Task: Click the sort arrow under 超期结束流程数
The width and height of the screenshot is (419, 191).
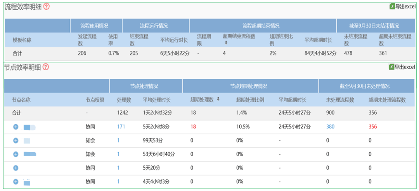Action: [226, 43]
